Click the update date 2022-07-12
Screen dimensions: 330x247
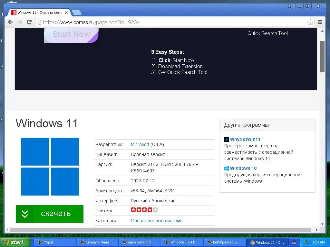[x=143, y=181]
